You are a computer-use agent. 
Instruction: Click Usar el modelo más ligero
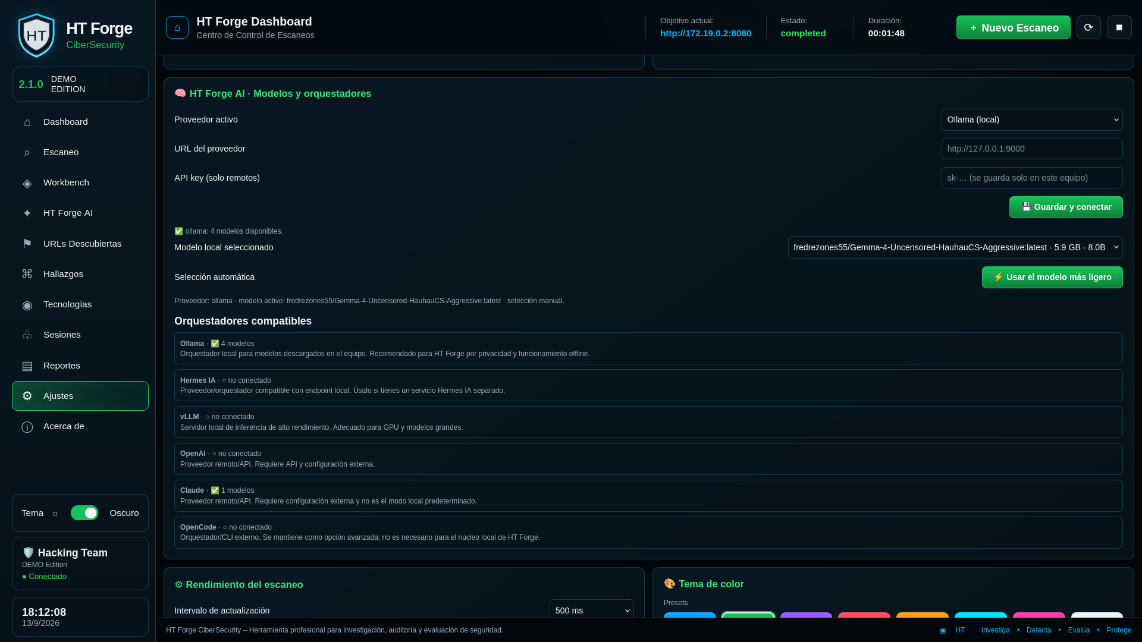point(1052,277)
